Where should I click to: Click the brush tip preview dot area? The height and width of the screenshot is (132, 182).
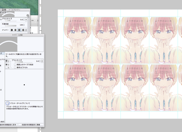(x=24, y=85)
